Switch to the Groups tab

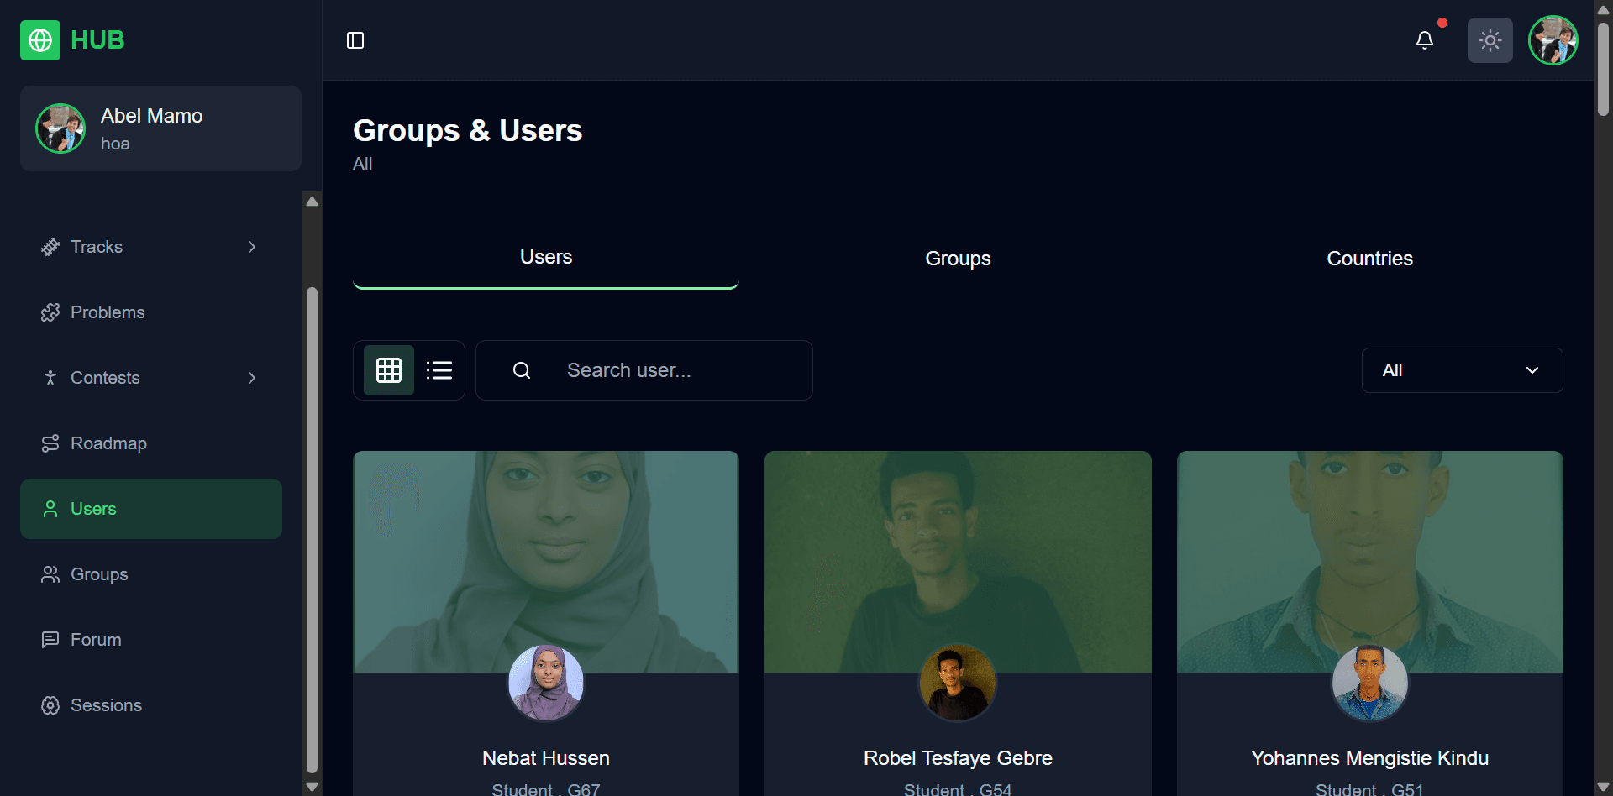[958, 259]
